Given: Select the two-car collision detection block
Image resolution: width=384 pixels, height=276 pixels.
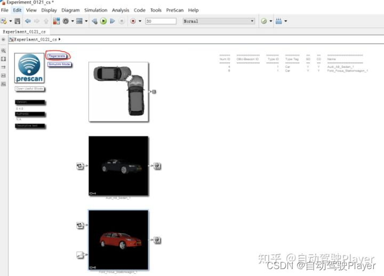Looking at the screenshot, I should click(118, 92).
